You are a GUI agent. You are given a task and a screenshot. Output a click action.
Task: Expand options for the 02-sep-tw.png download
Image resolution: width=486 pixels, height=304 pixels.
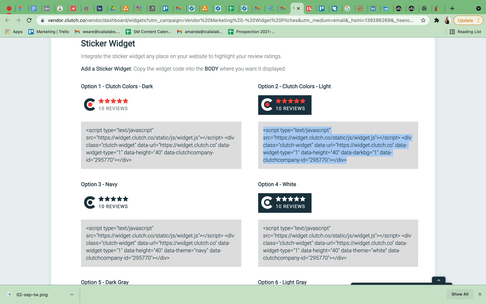pos(71,294)
